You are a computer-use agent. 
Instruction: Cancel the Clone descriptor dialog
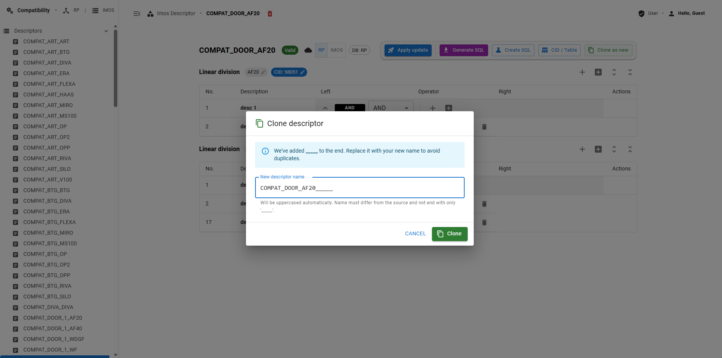pyautogui.click(x=415, y=234)
